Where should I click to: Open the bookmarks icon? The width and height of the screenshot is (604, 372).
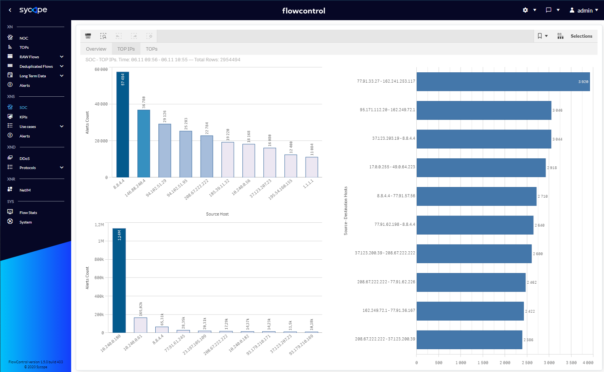[x=540, y=36]
